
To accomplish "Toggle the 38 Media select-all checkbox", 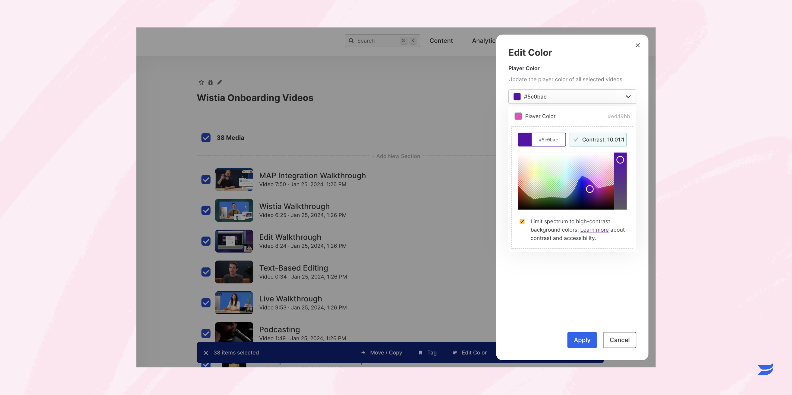I will point(206,138).
